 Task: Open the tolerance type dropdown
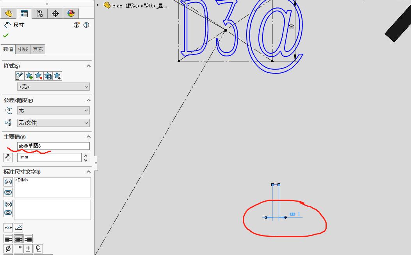[53, 111]
